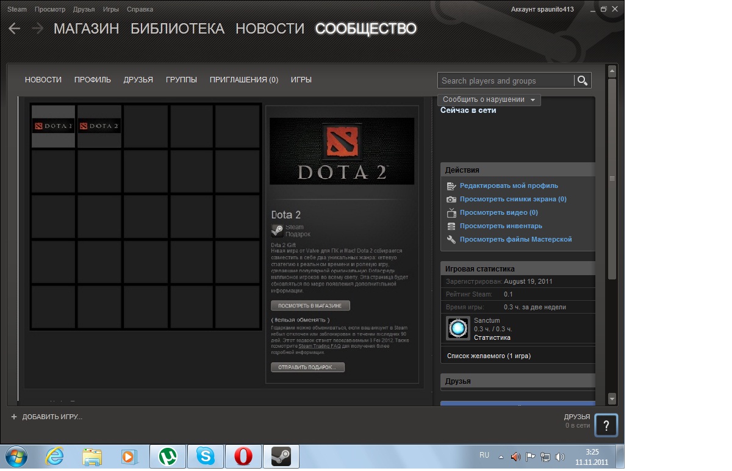The height and width of the screenshot is (471, 732).
Task: Open Windows Start menu
Action: coord(16,456)
